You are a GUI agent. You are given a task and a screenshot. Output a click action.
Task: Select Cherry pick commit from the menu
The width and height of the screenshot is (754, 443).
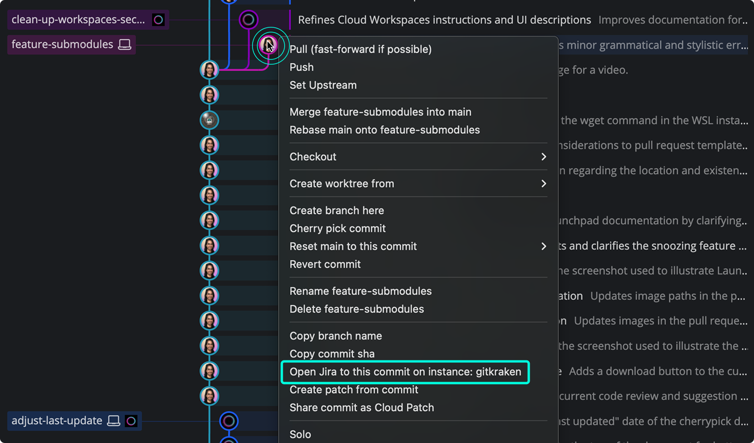tap(337, 228)
